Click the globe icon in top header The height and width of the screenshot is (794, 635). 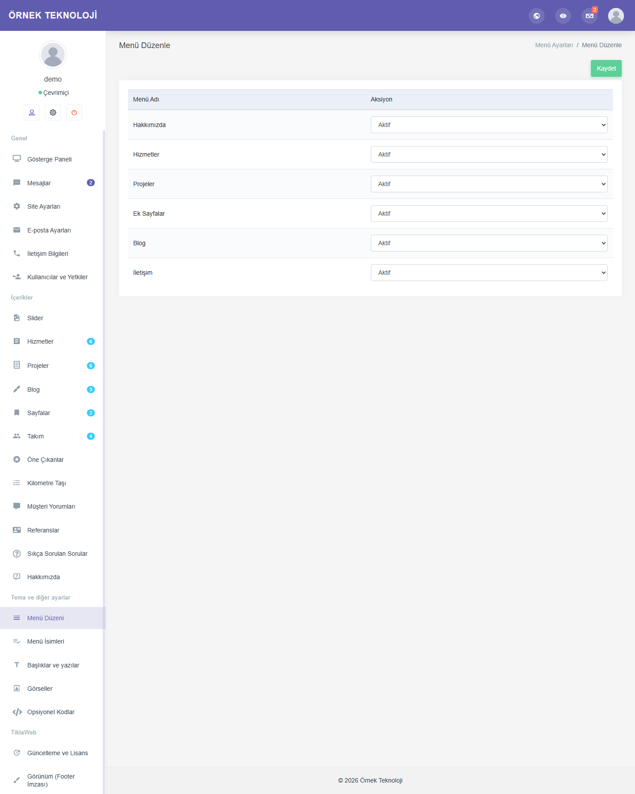[x=537, y=16]
